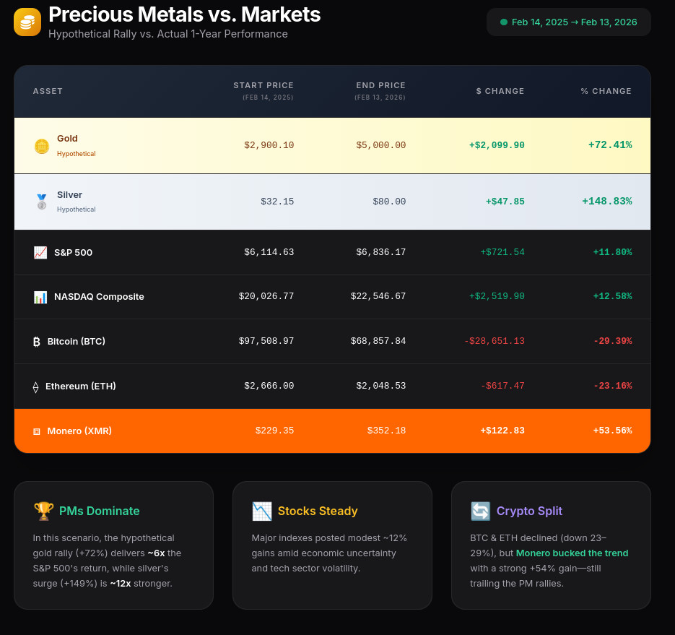
Task: Click the Precious Metals vs. Markets title
Action: coord(184,14)
